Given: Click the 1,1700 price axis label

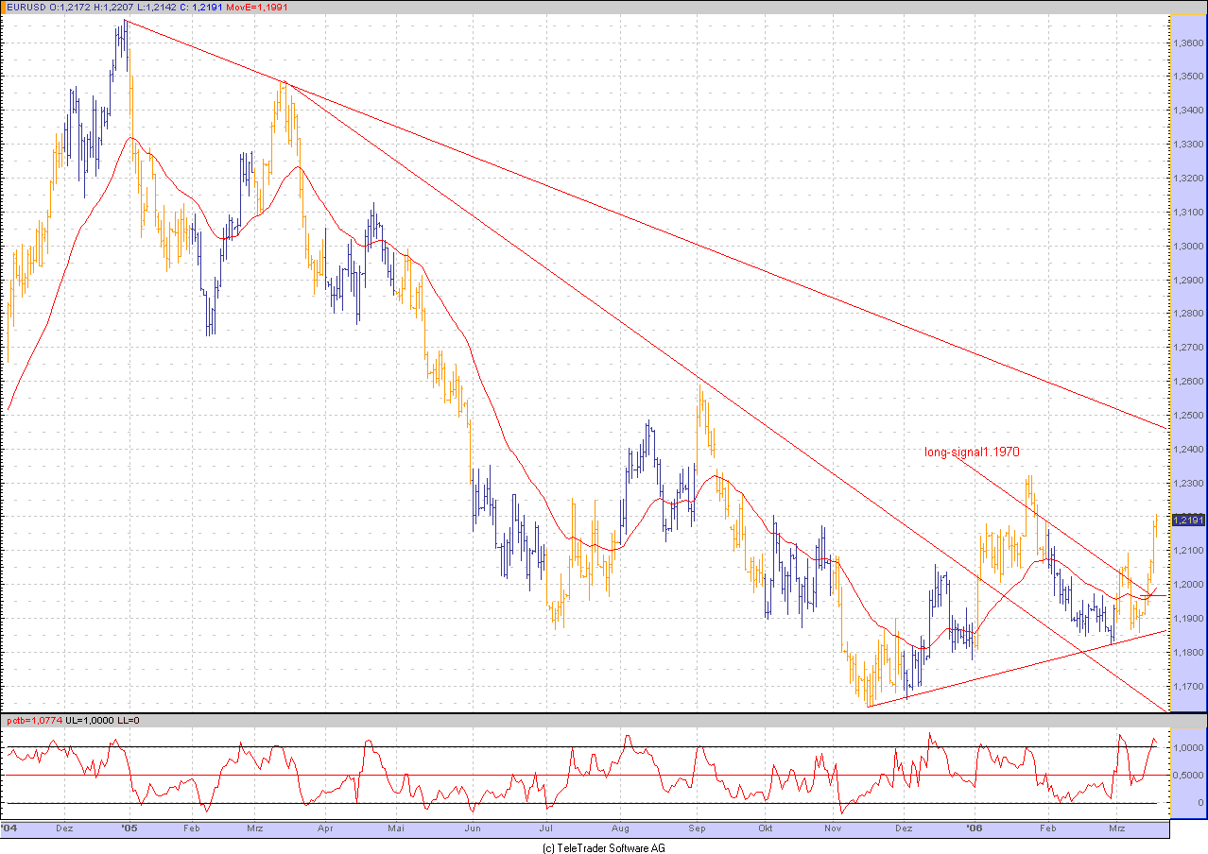Looking at the screenshot, I should click(x=1188, y=687).
